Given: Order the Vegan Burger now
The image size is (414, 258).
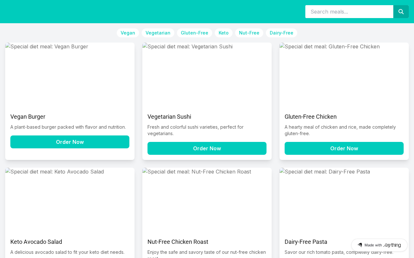Looking at the screenshot, I should click(x=70, y=142).
